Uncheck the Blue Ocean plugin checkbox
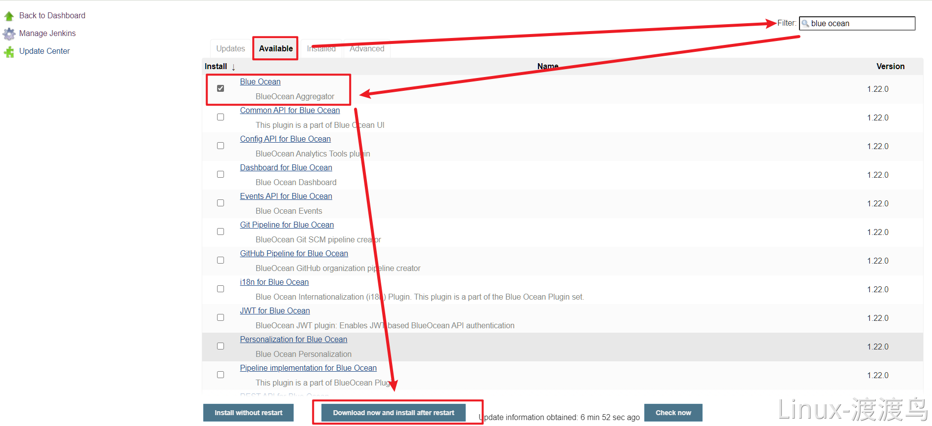The height and width of the screenshot is (426, 932). (x=221, y=88)
